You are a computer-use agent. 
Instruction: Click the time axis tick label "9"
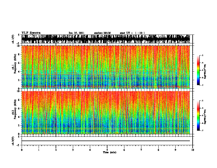pyautogui.click(x=175, y=150)
